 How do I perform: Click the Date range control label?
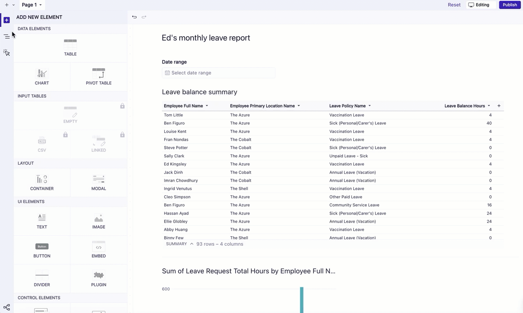[174, 62]
